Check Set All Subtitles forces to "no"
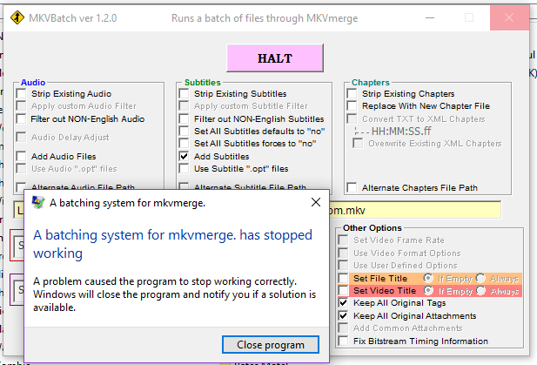The height and width of the screenshot is (365, 537). coord(184,143)
